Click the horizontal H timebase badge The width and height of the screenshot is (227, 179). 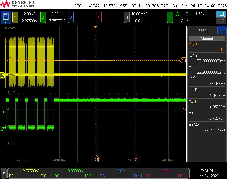point(127,18)
